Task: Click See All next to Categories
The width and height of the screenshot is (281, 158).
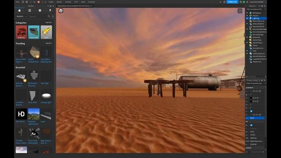Action: click(x=49, y=22)
